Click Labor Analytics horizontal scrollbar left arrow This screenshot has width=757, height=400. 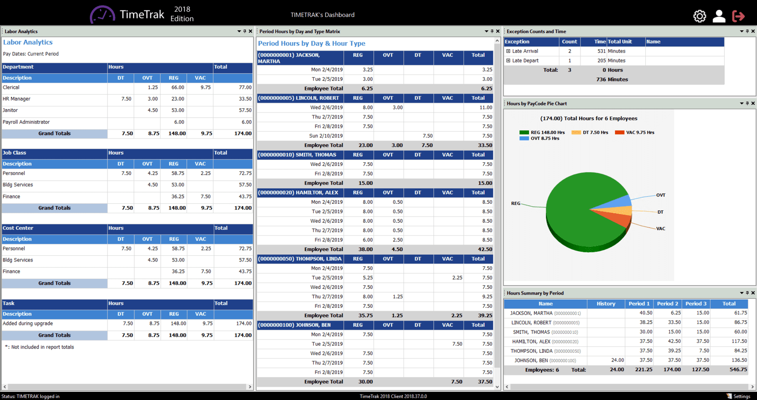pos(5,387)
